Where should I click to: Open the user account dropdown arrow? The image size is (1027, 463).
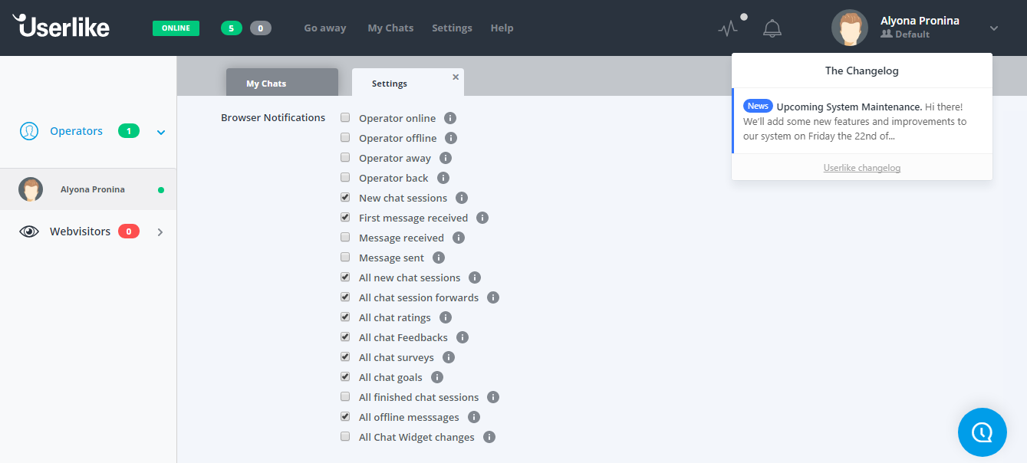[x=994, y=28]
